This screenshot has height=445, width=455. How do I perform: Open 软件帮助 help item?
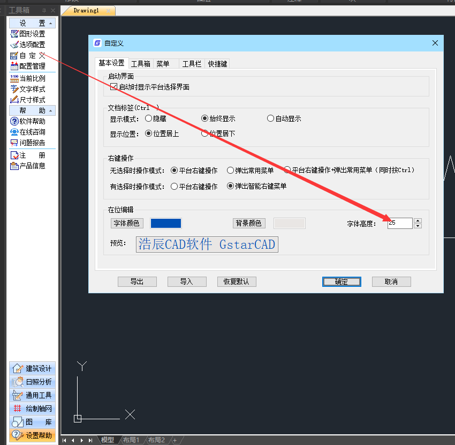coord(32,121)
